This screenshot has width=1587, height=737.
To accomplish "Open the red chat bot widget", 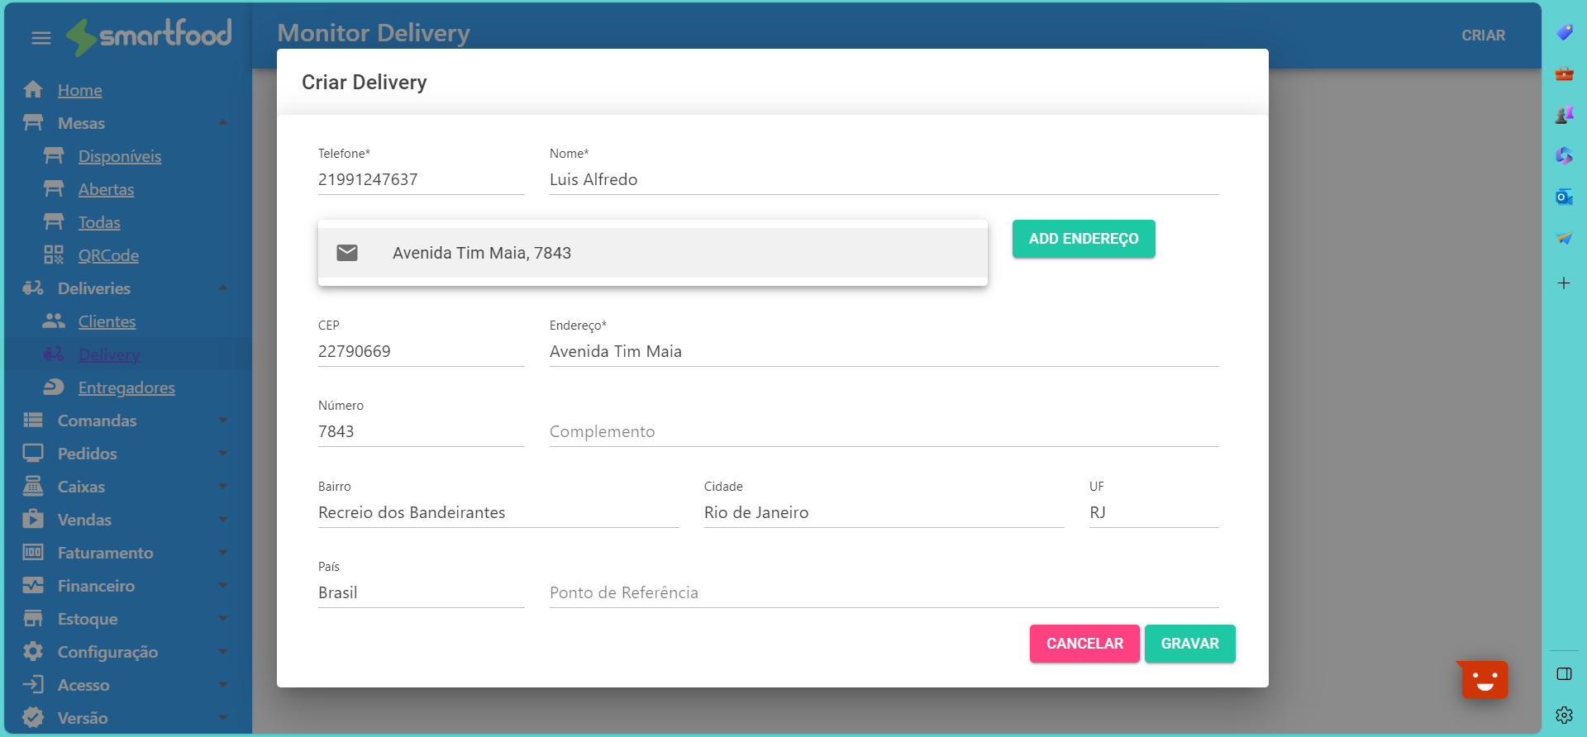I will pyautogui.click(x=1485, y=680).
